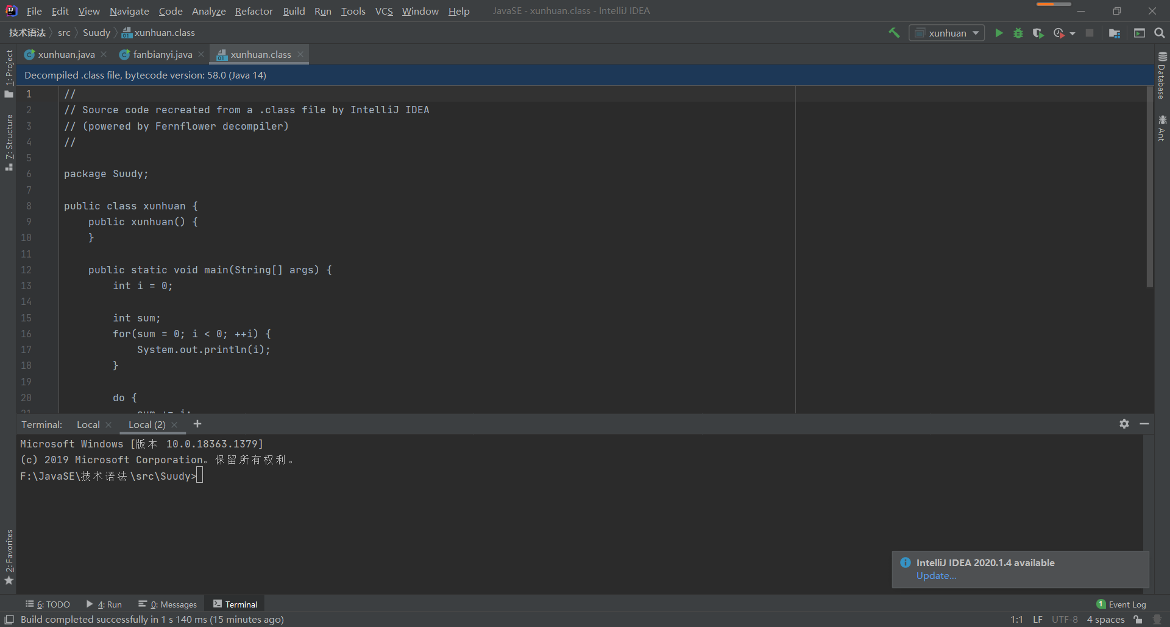This screenshot has width=1170, height=627.
Task: Open the Build menu
Action: [294, 11]
